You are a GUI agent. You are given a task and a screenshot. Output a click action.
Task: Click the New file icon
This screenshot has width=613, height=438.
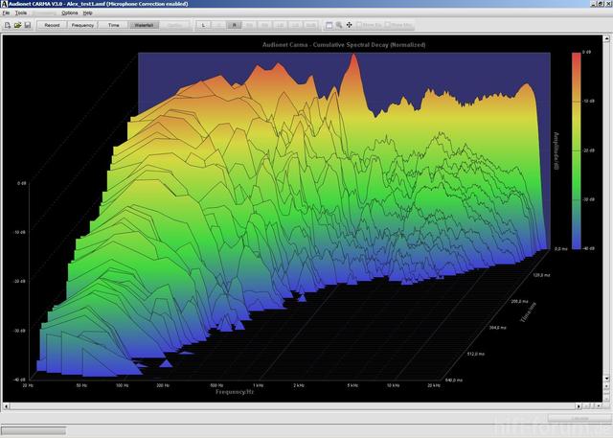tap(7, 24)
